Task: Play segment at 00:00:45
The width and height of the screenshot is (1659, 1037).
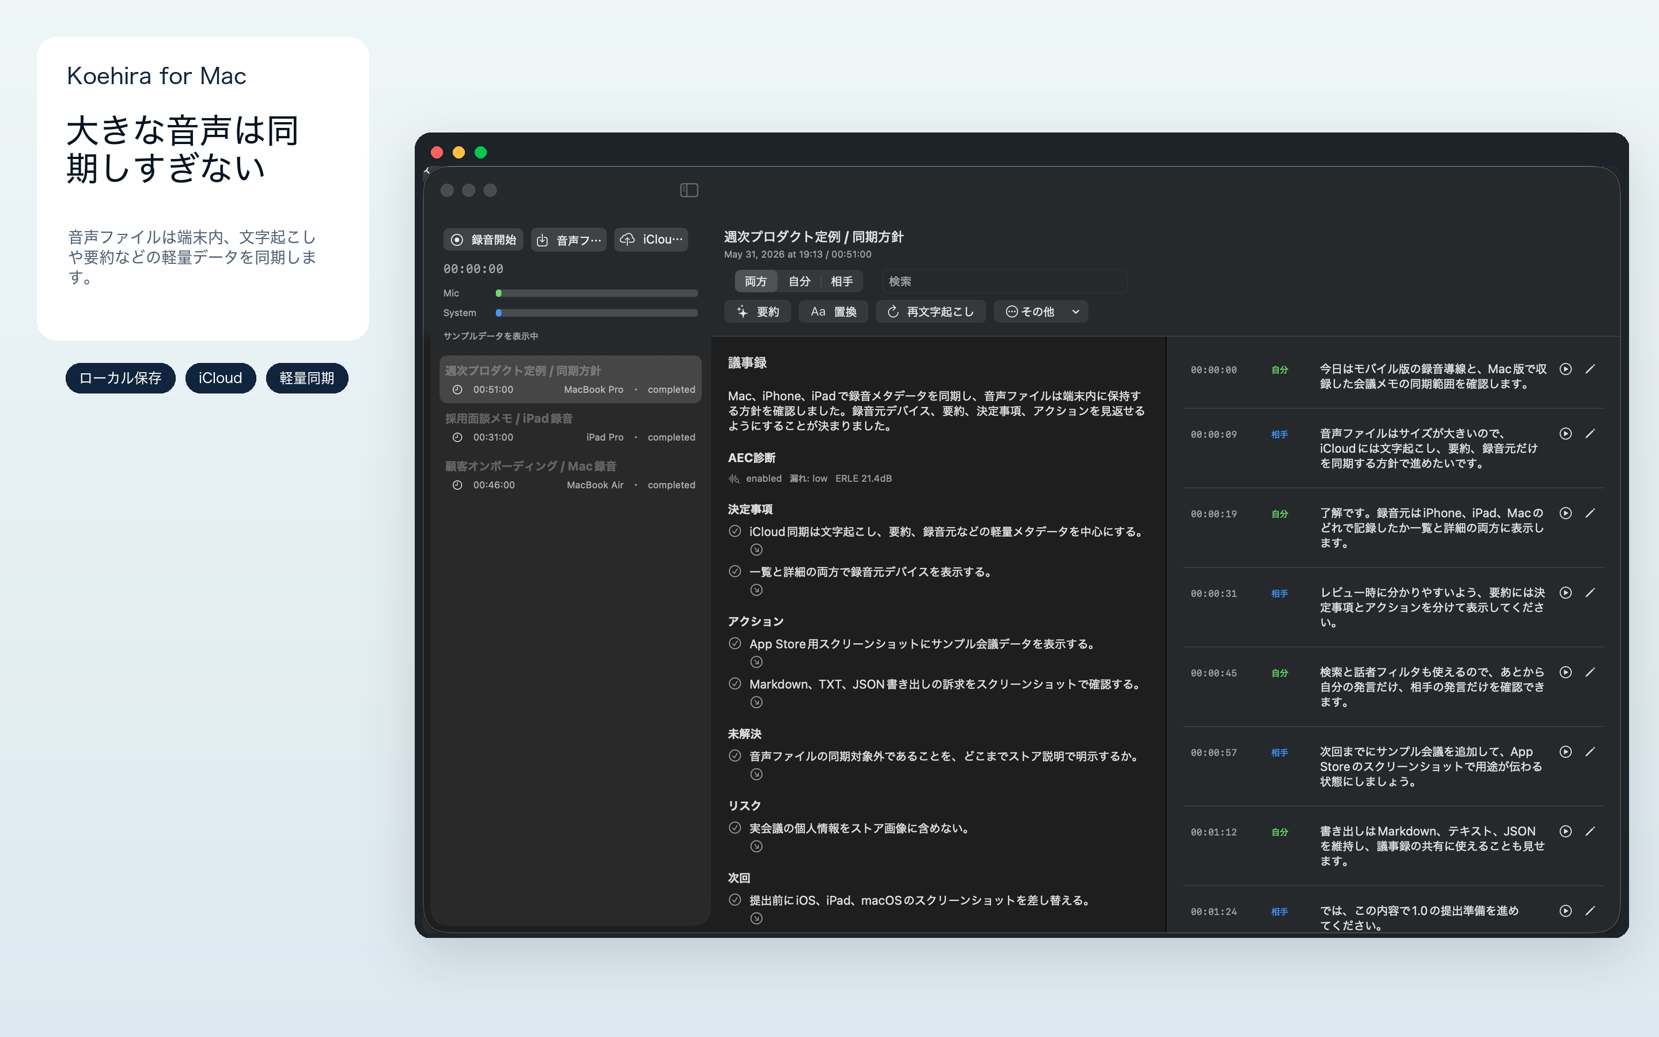Action: [x=1566, y=672]
